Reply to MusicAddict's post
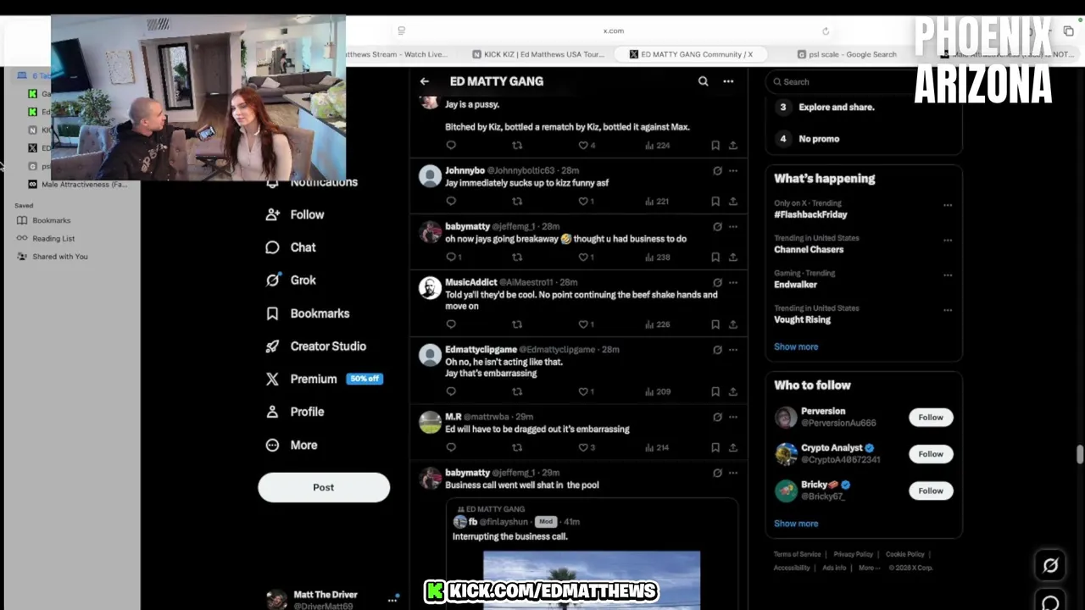Image resolution: width=1085 pixels, height=610 pixels. tap(451, 324)
